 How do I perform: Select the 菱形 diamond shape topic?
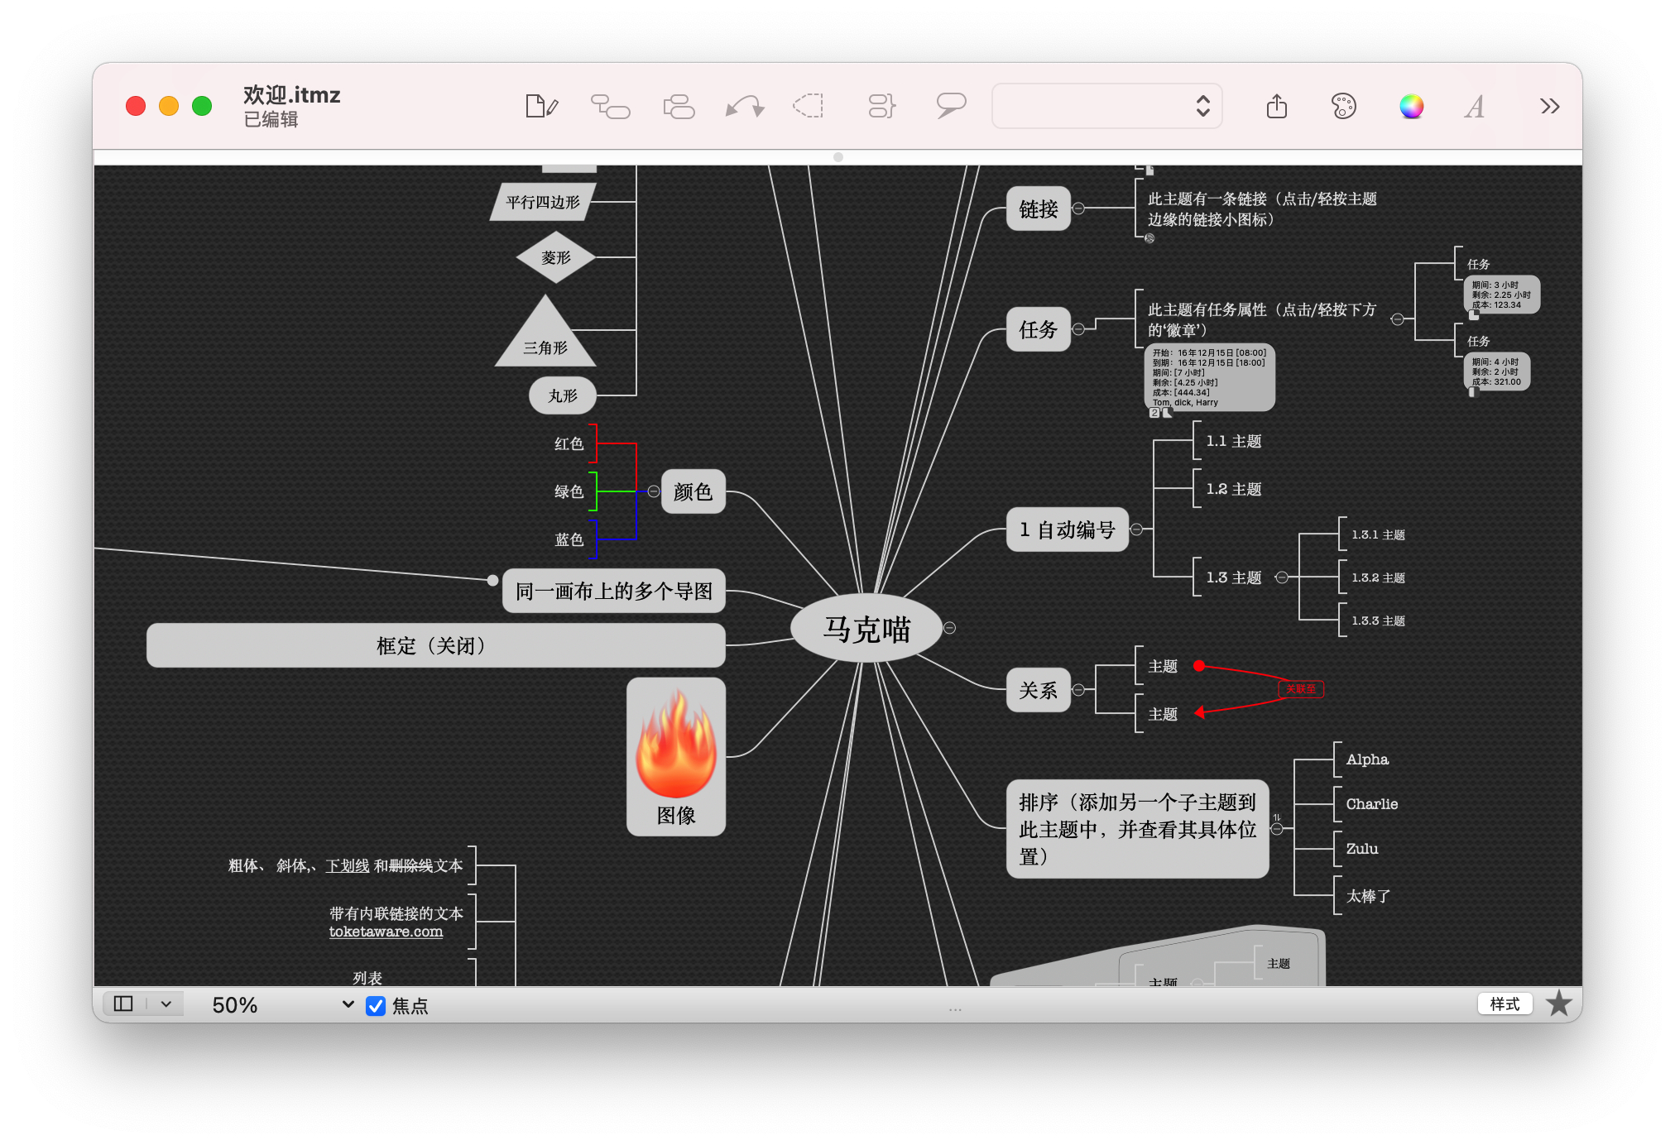tap(556, 257)
